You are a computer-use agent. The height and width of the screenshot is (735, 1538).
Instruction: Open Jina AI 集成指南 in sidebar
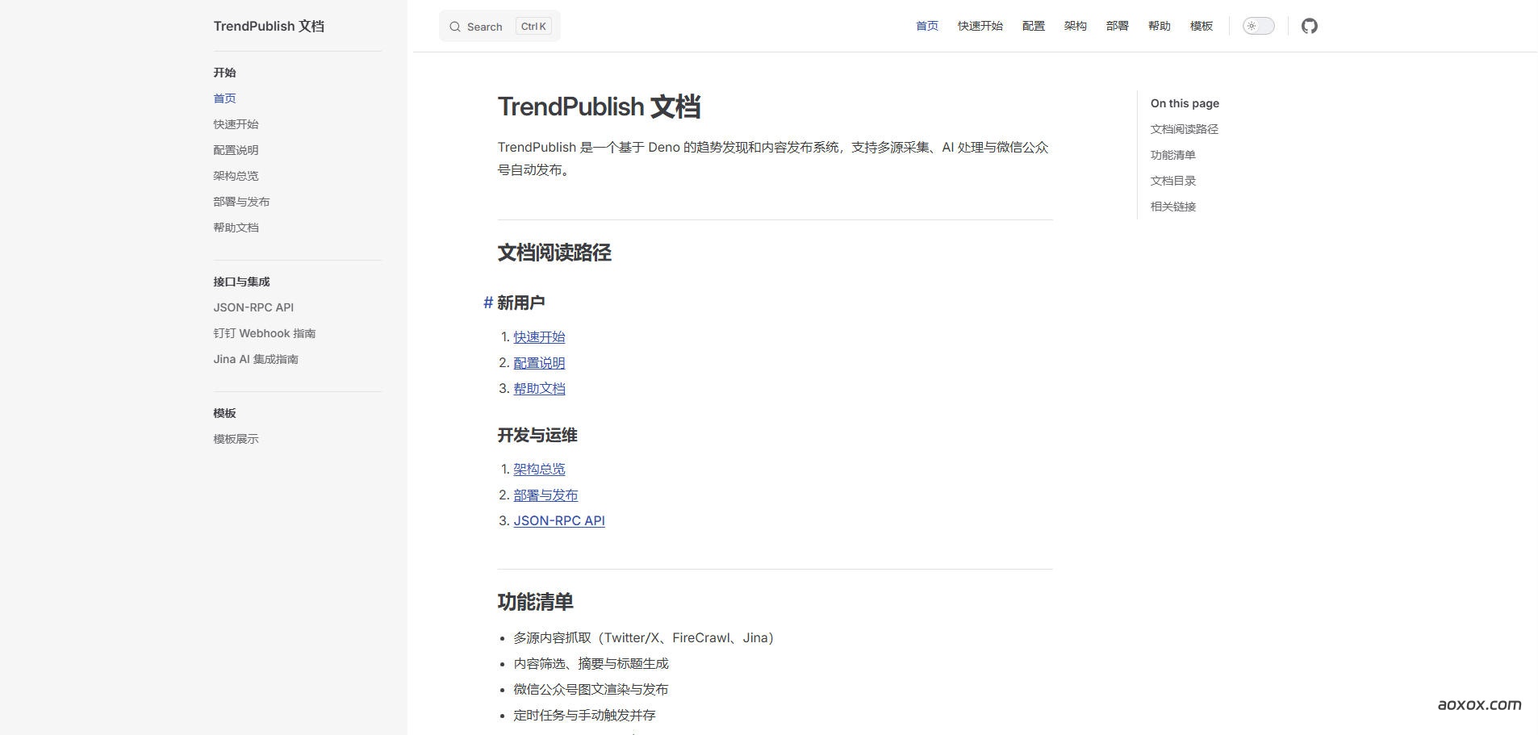(255, 359)
